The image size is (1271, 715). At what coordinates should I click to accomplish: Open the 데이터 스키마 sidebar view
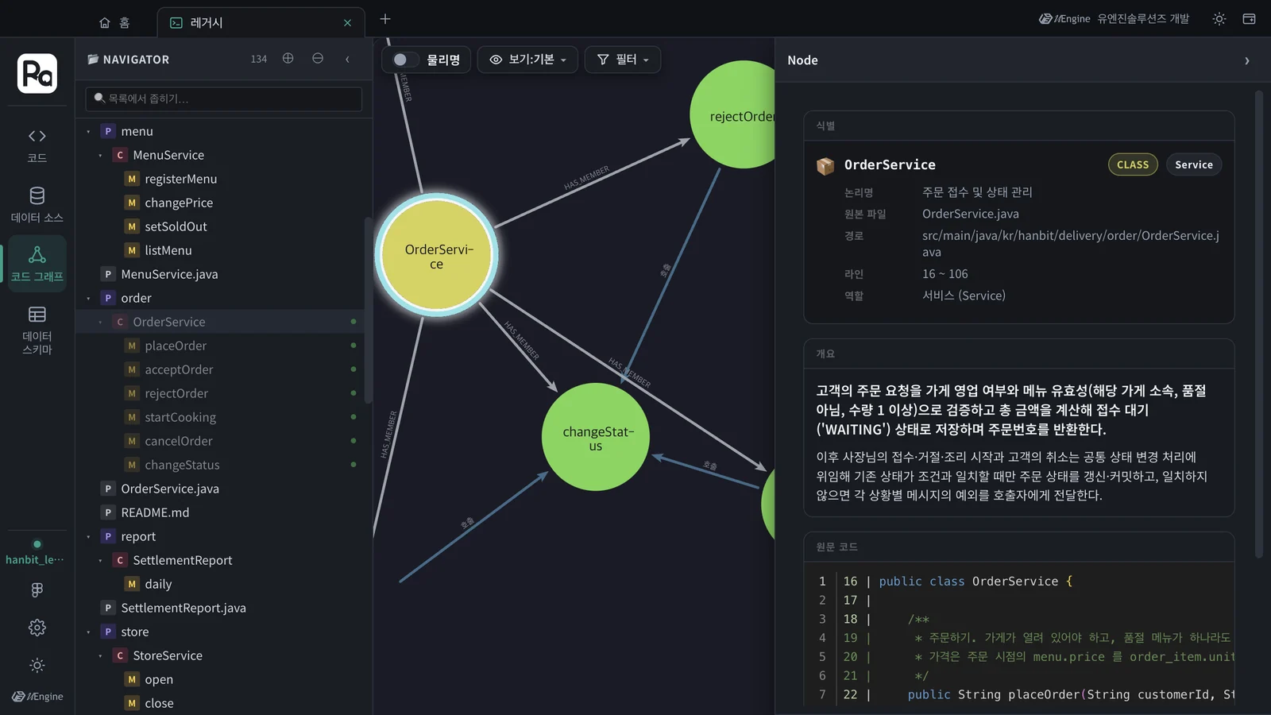pyautogui.click(x=37, y=330)
